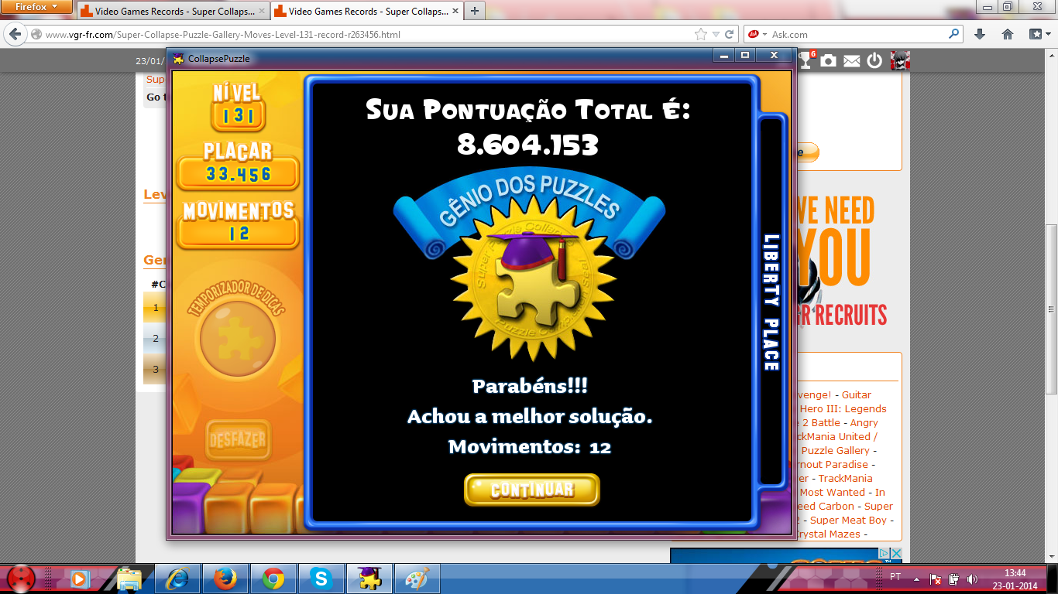
Task: Show hidden system tray icons
Action: [x=916, y=579]
